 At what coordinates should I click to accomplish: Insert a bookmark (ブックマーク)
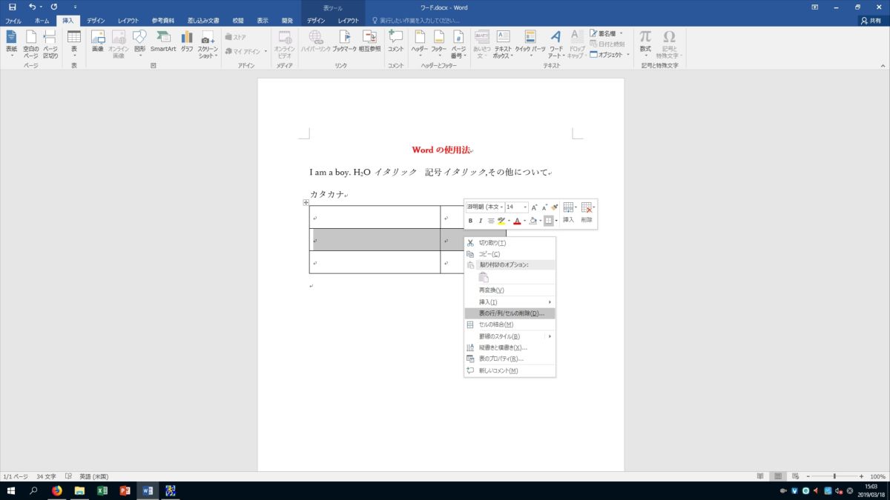[x=344, y=41]
